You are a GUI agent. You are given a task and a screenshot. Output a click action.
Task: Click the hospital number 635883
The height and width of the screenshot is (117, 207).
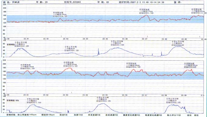[x=77, y=2]
